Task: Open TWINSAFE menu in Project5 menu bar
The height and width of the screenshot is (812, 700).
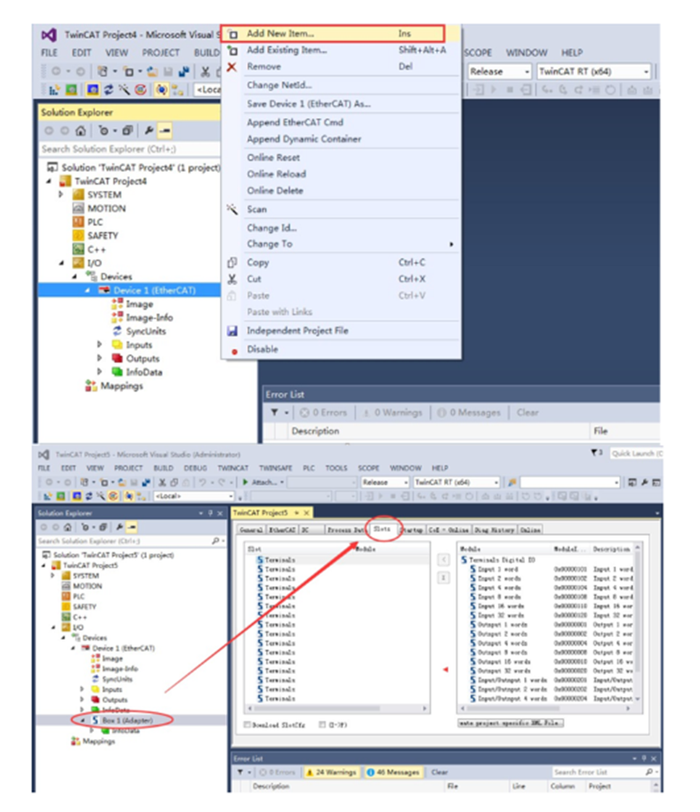Action: point(275,468)
